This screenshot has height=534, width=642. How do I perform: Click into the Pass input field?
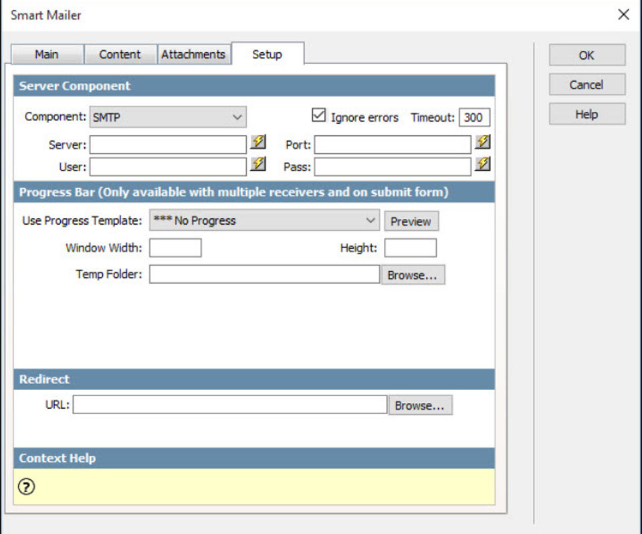point(393,167)
